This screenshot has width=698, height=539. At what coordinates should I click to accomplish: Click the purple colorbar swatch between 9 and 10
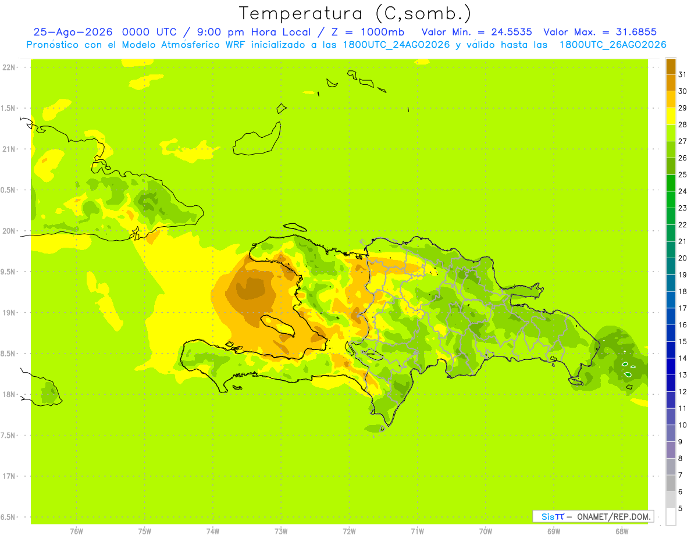tap(671, 433)
